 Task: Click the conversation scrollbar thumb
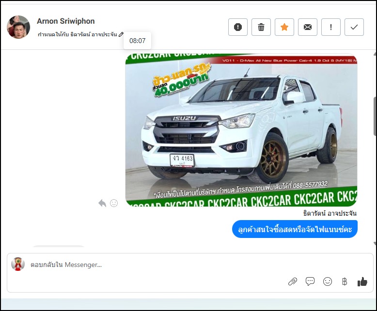(376, 117)
